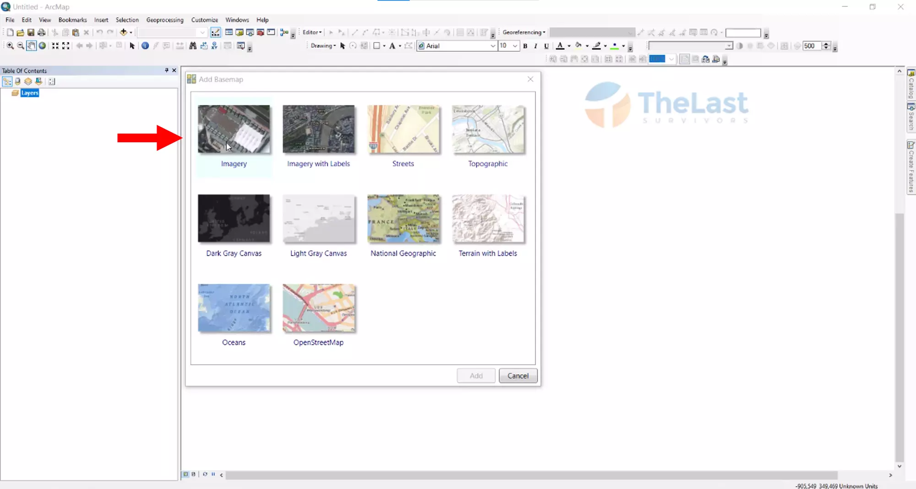Open the map scale combo box
The width and height of the screenshot is (916, 489).
pyautogui.click(x=172, y=32)
